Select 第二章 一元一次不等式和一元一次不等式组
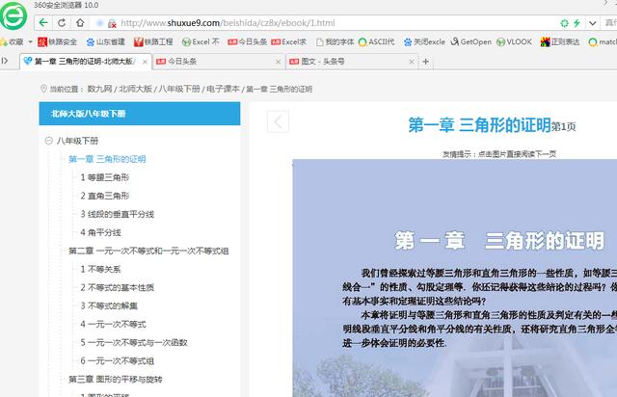Screen dimensions: 617x397 click(x=148, y=251)
